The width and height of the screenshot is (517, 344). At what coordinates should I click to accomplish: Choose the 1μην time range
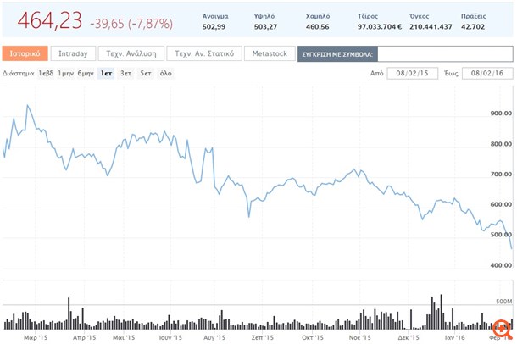pos(65,74)
